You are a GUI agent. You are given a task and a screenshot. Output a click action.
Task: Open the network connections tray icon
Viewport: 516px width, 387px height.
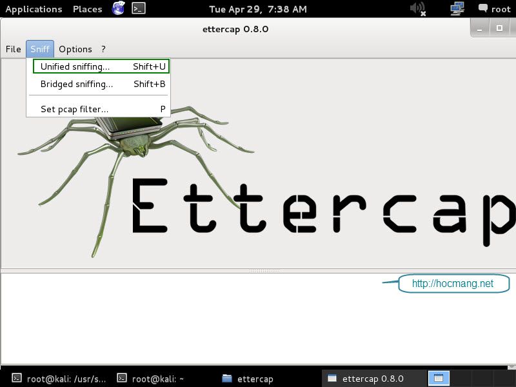tap(457, 8)
